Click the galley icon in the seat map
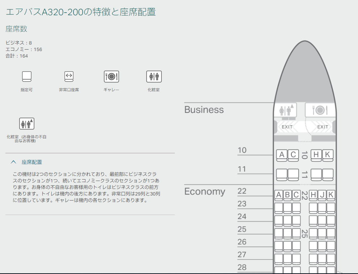This screenshot has height=274, width=358. (320, 110)
